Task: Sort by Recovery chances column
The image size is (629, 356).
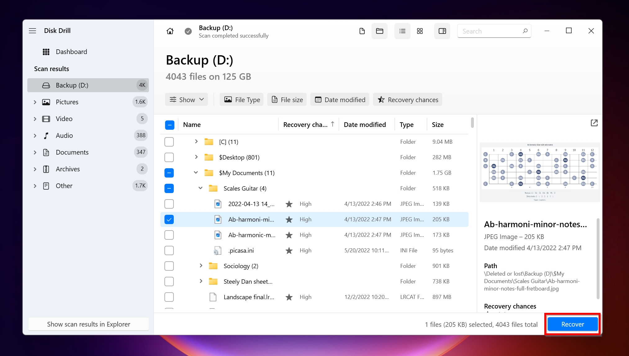Action: tap(308, 125)
